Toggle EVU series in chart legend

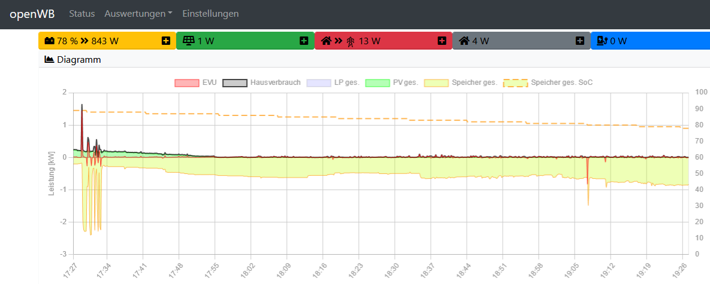point(195,83)
